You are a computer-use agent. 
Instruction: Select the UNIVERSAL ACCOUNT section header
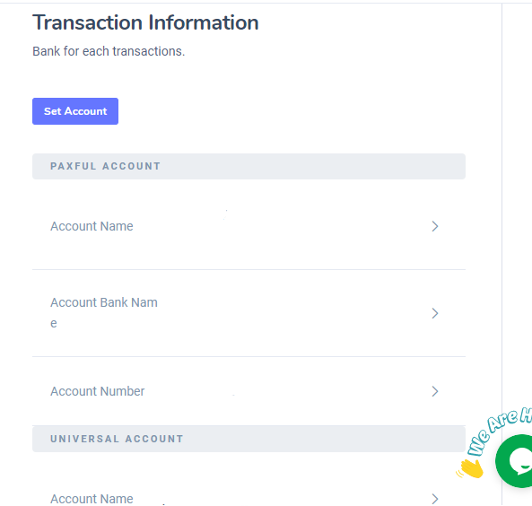pyautogui.click(x=249, y=439)
